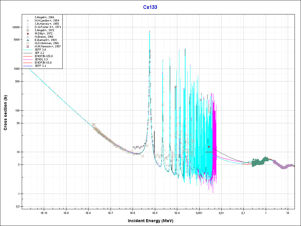Select the D.G.Foster Jr+ legend marker
Screen dimensions: 301x226
tap(27, 27)
